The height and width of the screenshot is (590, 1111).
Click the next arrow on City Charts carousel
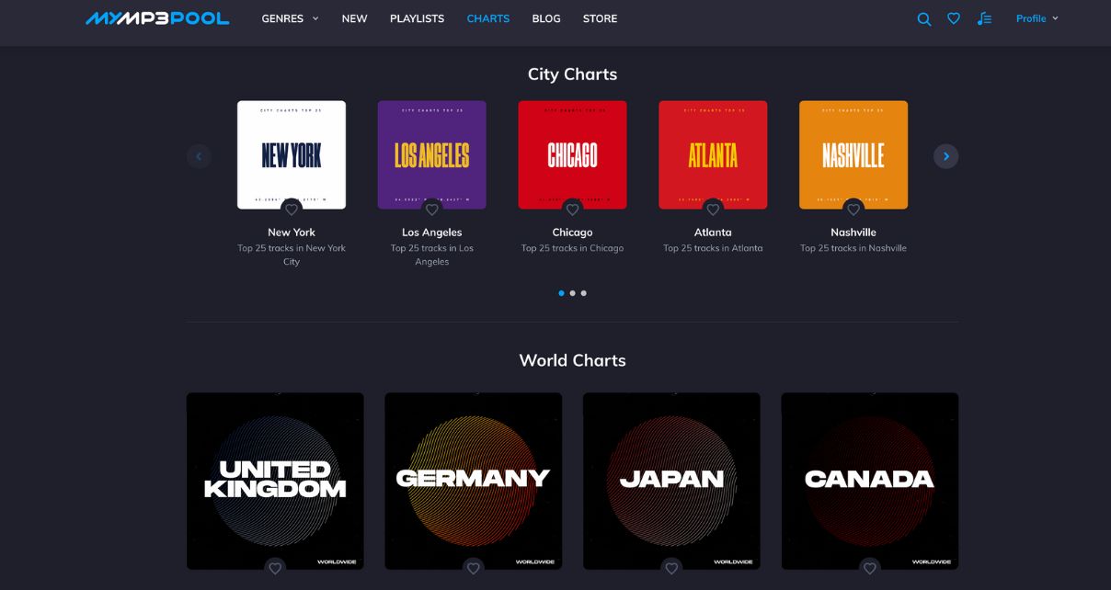[x=945, y=155]
